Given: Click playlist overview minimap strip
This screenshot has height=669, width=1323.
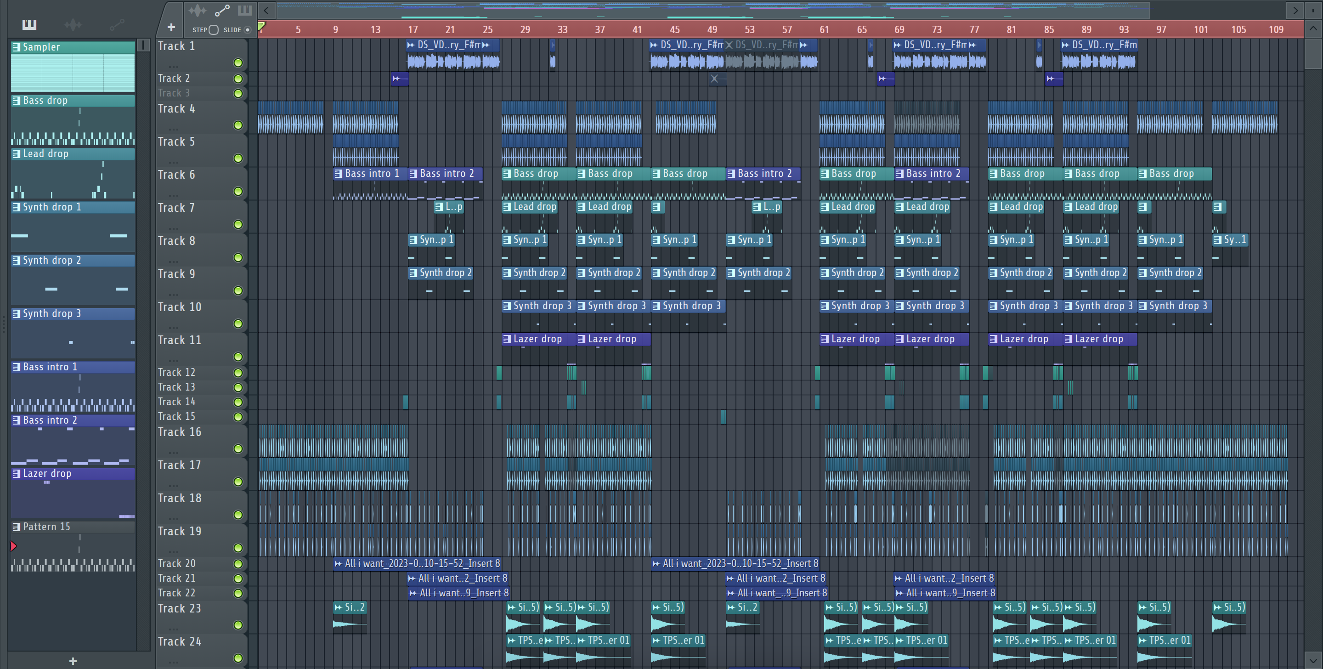Looking at the screenshot, I should (713, 10).
